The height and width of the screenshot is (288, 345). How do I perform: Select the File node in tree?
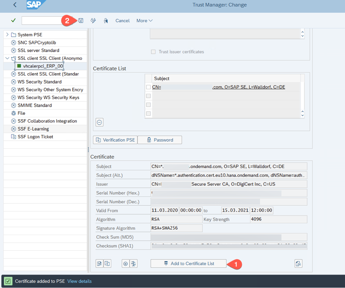click(x=21, y=113)
